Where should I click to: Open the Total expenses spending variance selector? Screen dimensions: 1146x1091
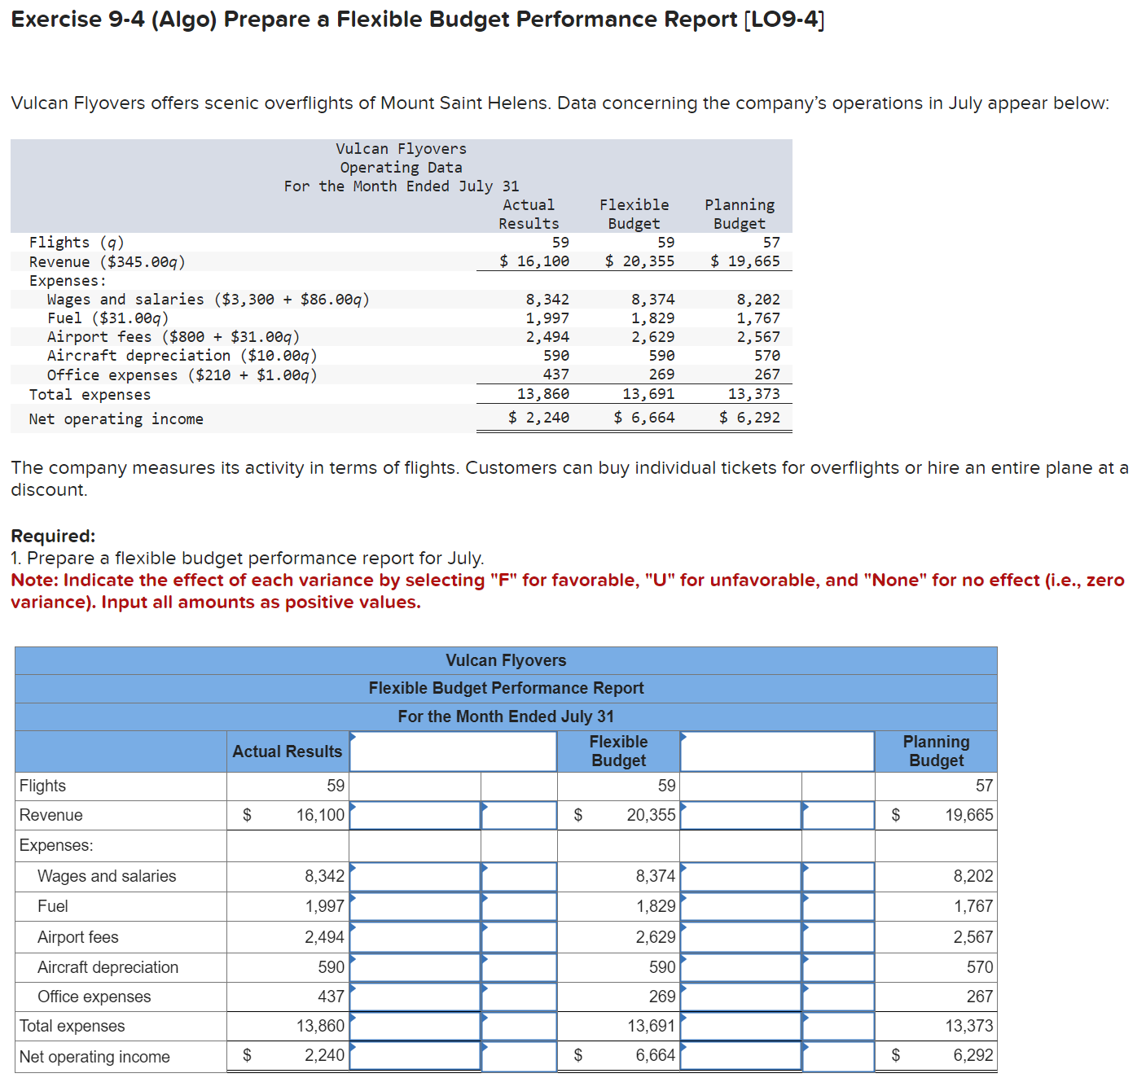coord(519,1026)
